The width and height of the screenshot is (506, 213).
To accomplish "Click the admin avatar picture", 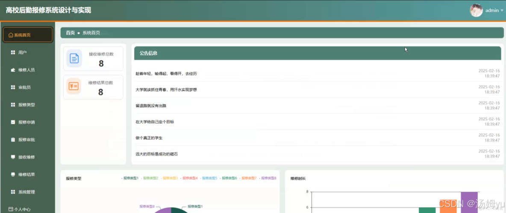I will tap(476, 10).
